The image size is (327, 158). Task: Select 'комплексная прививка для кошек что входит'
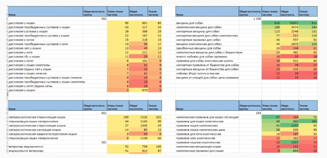pyautogui.click(x=207, y=117)
